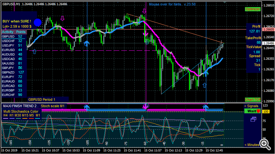Click the M1 stochastic timeframe label

tap(38, 115)
